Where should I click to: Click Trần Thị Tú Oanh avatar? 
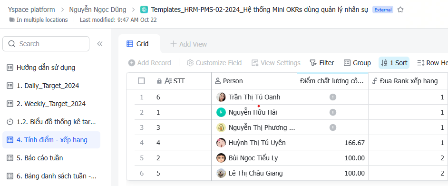[x=221, y=97]
